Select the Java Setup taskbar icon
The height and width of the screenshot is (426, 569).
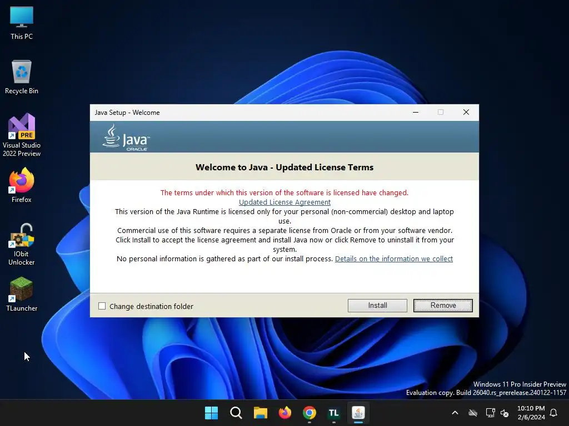click(x=358, y=413)
